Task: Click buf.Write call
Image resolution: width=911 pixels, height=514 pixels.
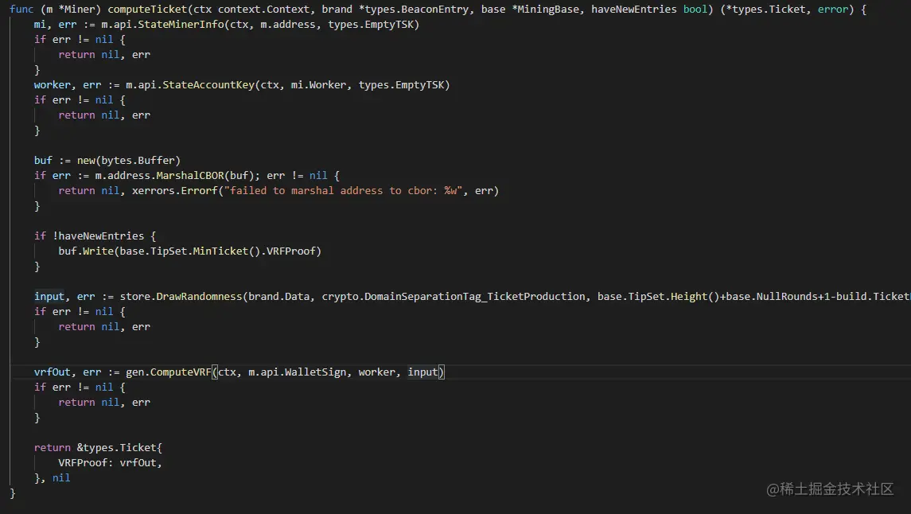Action: (86, 251)
